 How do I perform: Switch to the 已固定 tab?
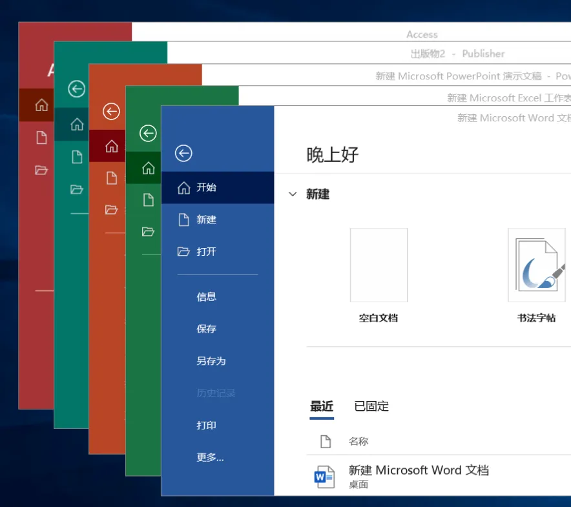pyautogui.click(x=371, y=406)
